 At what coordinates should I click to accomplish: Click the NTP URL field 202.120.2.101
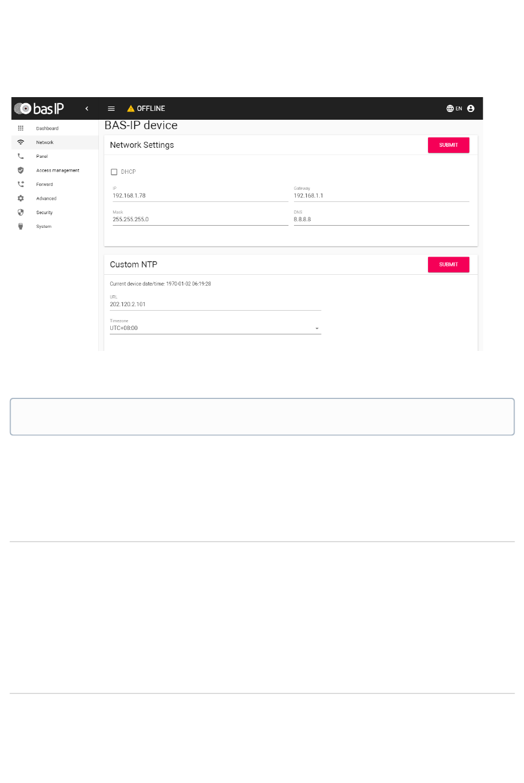[215, 305]
